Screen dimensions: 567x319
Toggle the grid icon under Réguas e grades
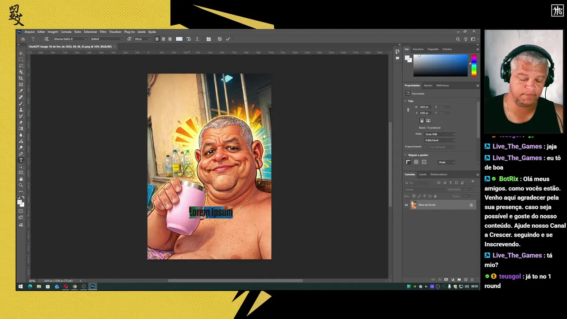point(416,162)
